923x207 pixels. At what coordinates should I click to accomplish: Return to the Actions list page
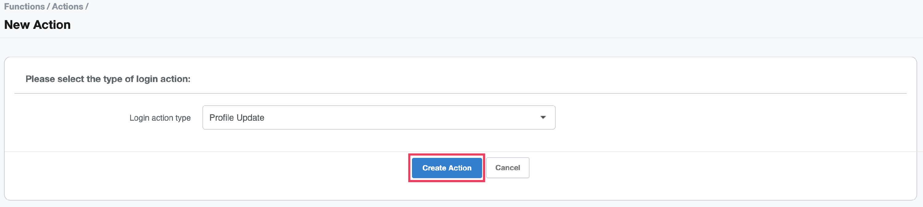(67, 6)
